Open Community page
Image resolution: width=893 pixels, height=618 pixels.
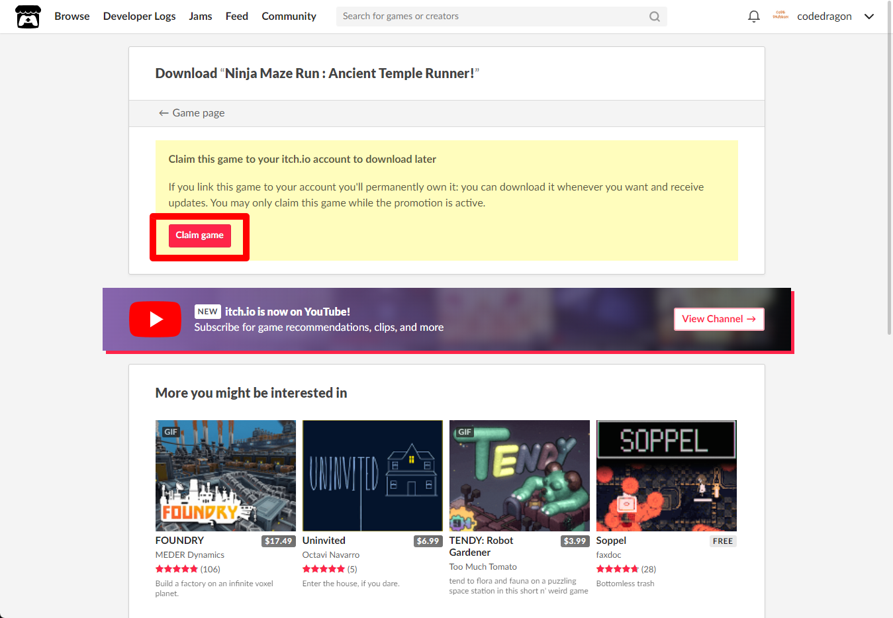tap(289, 17)
